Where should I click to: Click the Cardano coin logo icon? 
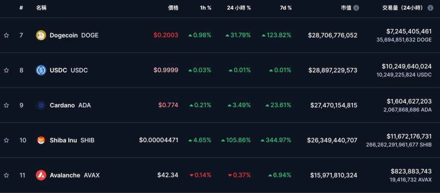[x=41, y=105]
